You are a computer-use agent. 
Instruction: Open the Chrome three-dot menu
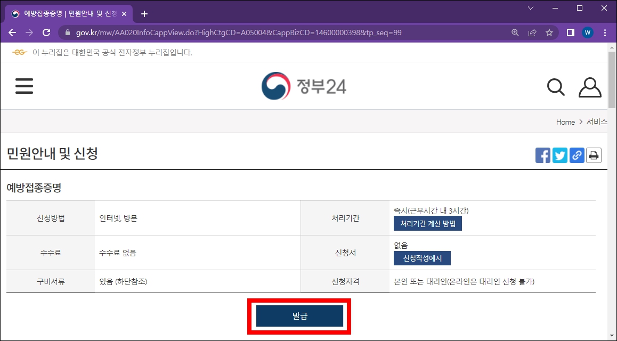point(605,32)
